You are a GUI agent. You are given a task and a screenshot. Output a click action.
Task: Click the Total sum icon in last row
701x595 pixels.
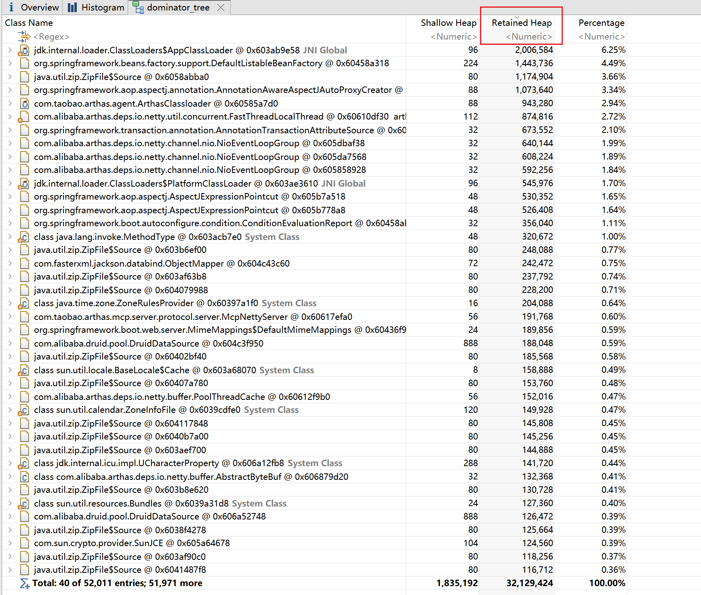(25, 583)
